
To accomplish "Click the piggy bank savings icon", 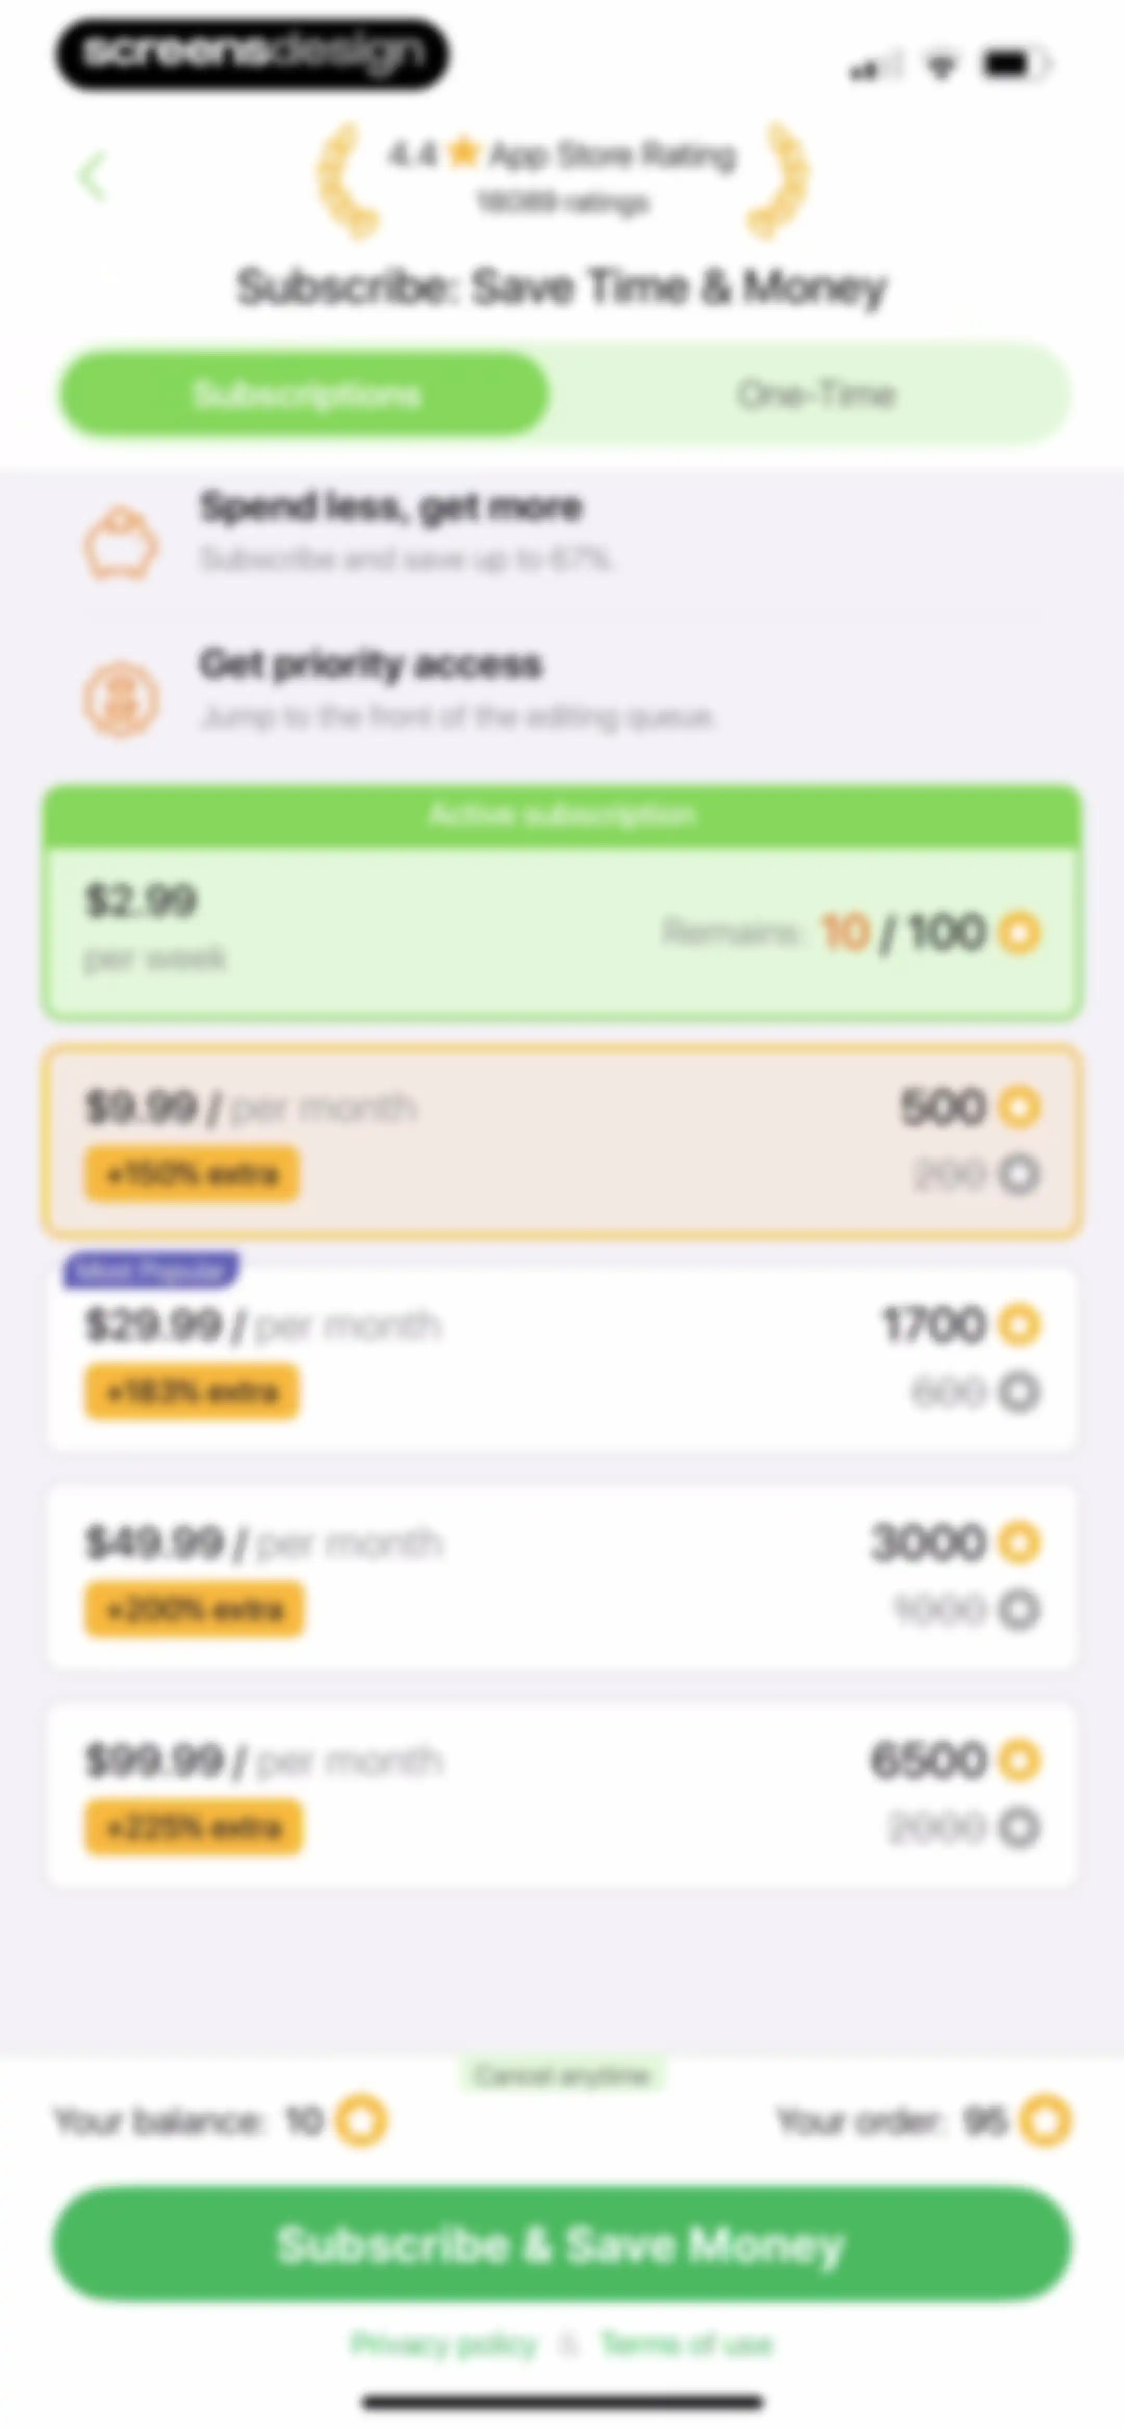I will pos(120,543).
